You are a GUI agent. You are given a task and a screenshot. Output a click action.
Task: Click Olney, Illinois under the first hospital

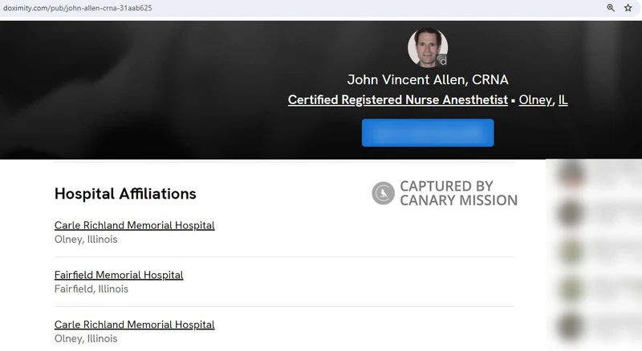coord(86,240)
